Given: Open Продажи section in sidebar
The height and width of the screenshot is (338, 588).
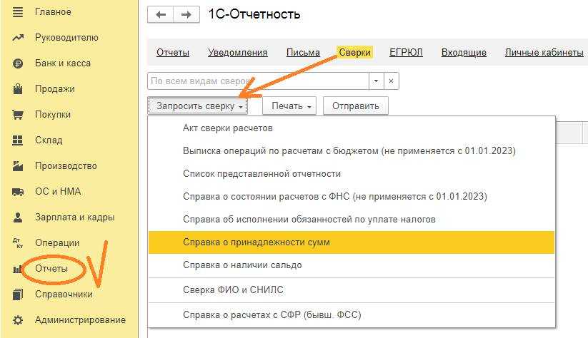Looking at the screenshot, I should pyautogui.click(x=55, y=89).
